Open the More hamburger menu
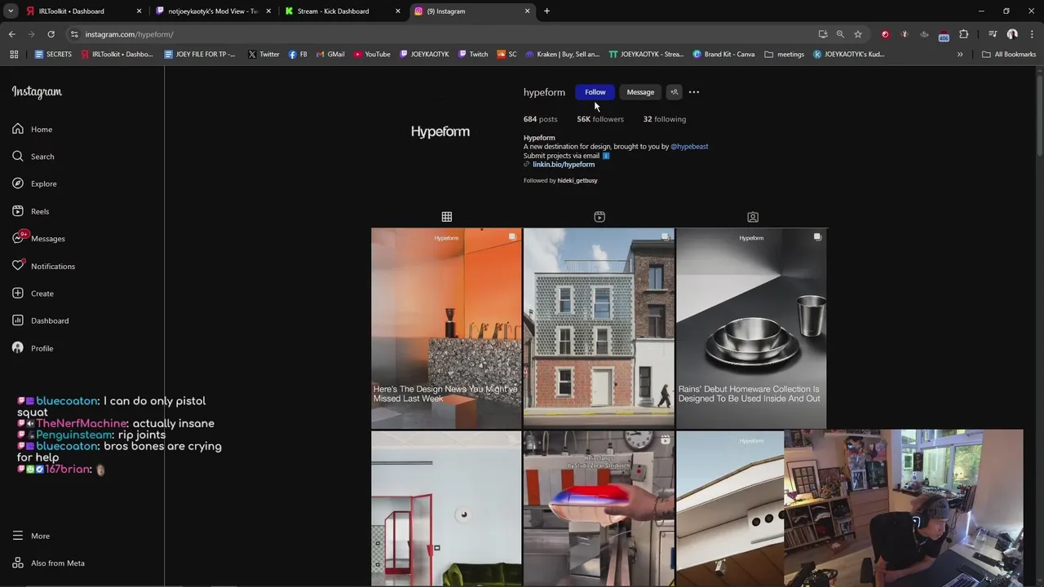The image size is (1044, 587). 31,536
